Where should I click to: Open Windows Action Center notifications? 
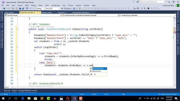click(176, 98)
